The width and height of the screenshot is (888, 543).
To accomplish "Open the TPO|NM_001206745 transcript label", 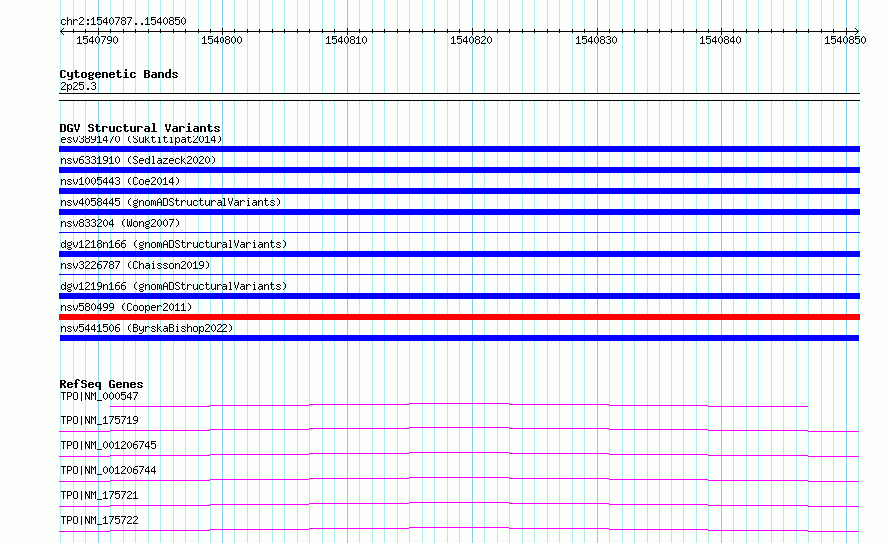I will [x=108, y=445].
